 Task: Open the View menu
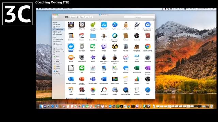pyautogui.click(x=56, y=9)
